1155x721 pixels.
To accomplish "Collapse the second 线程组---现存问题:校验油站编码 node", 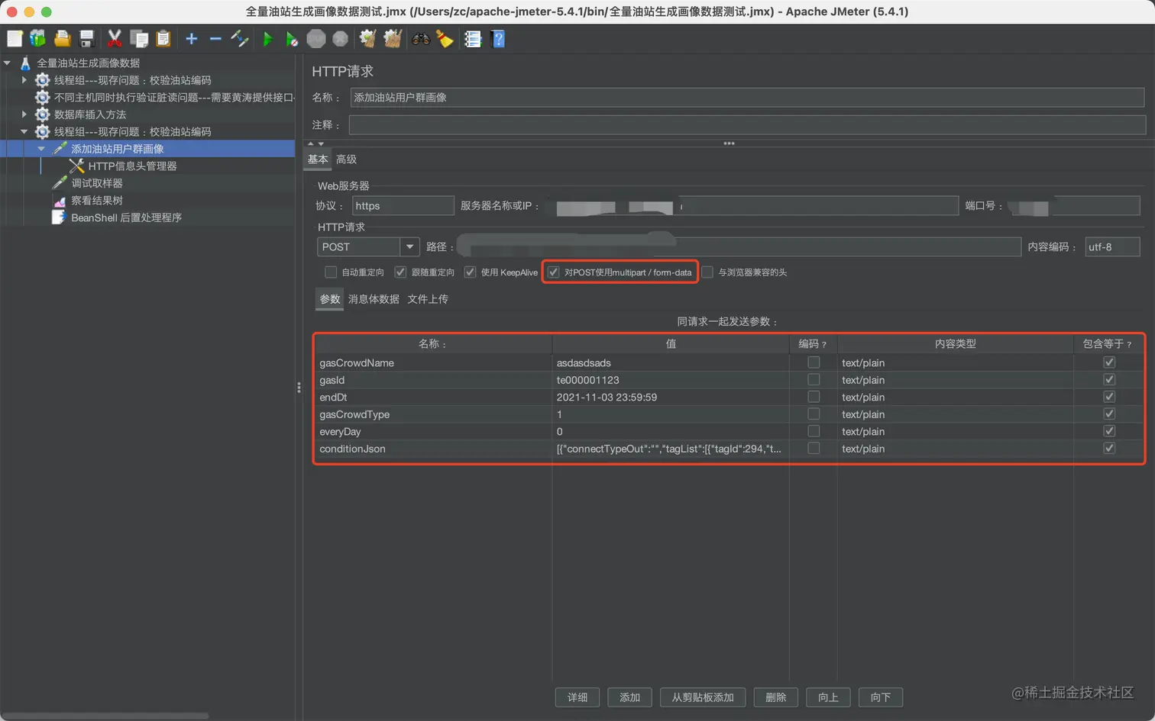I will click(24, 131).
